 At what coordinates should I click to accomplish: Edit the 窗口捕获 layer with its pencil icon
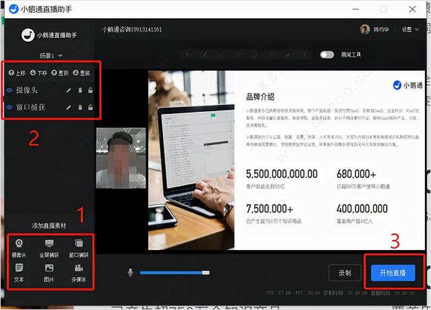click(69, 107)
